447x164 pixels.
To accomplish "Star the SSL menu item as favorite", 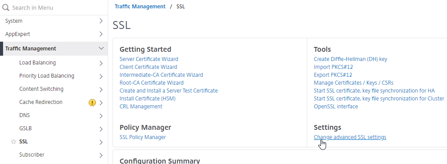I will point(13,142).
